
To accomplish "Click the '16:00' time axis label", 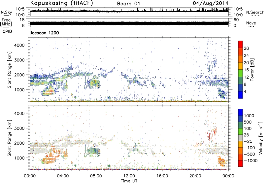I will [162, 176].
